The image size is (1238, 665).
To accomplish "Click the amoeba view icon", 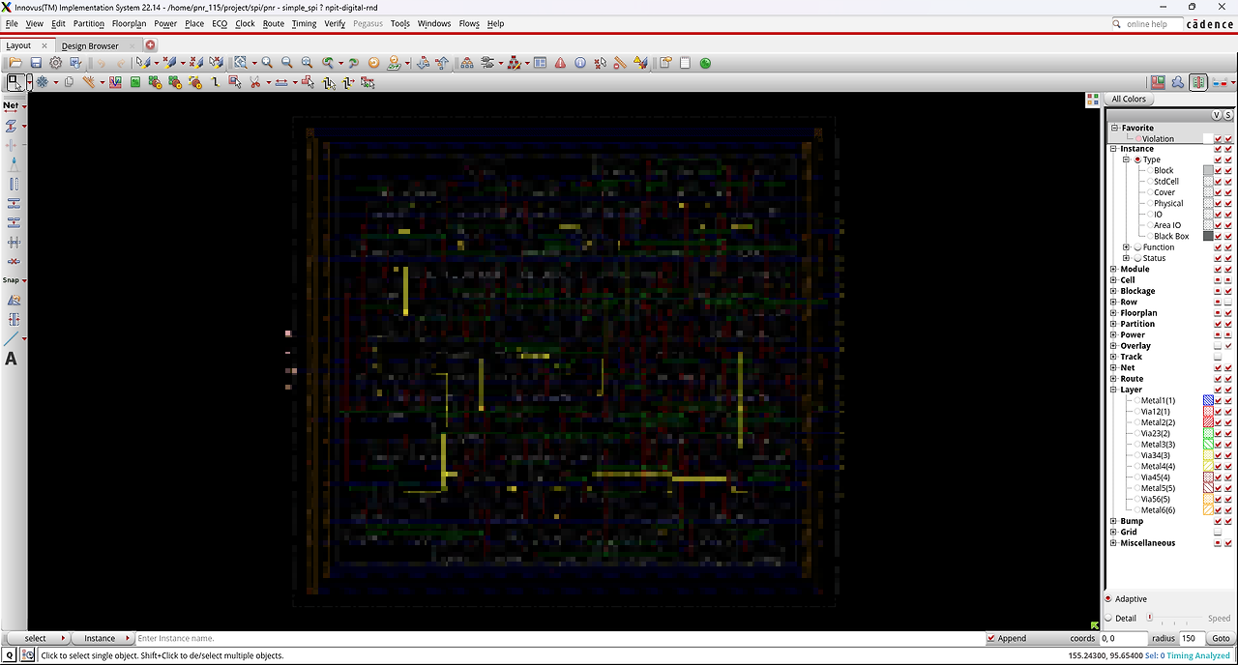I will 1177,82.
